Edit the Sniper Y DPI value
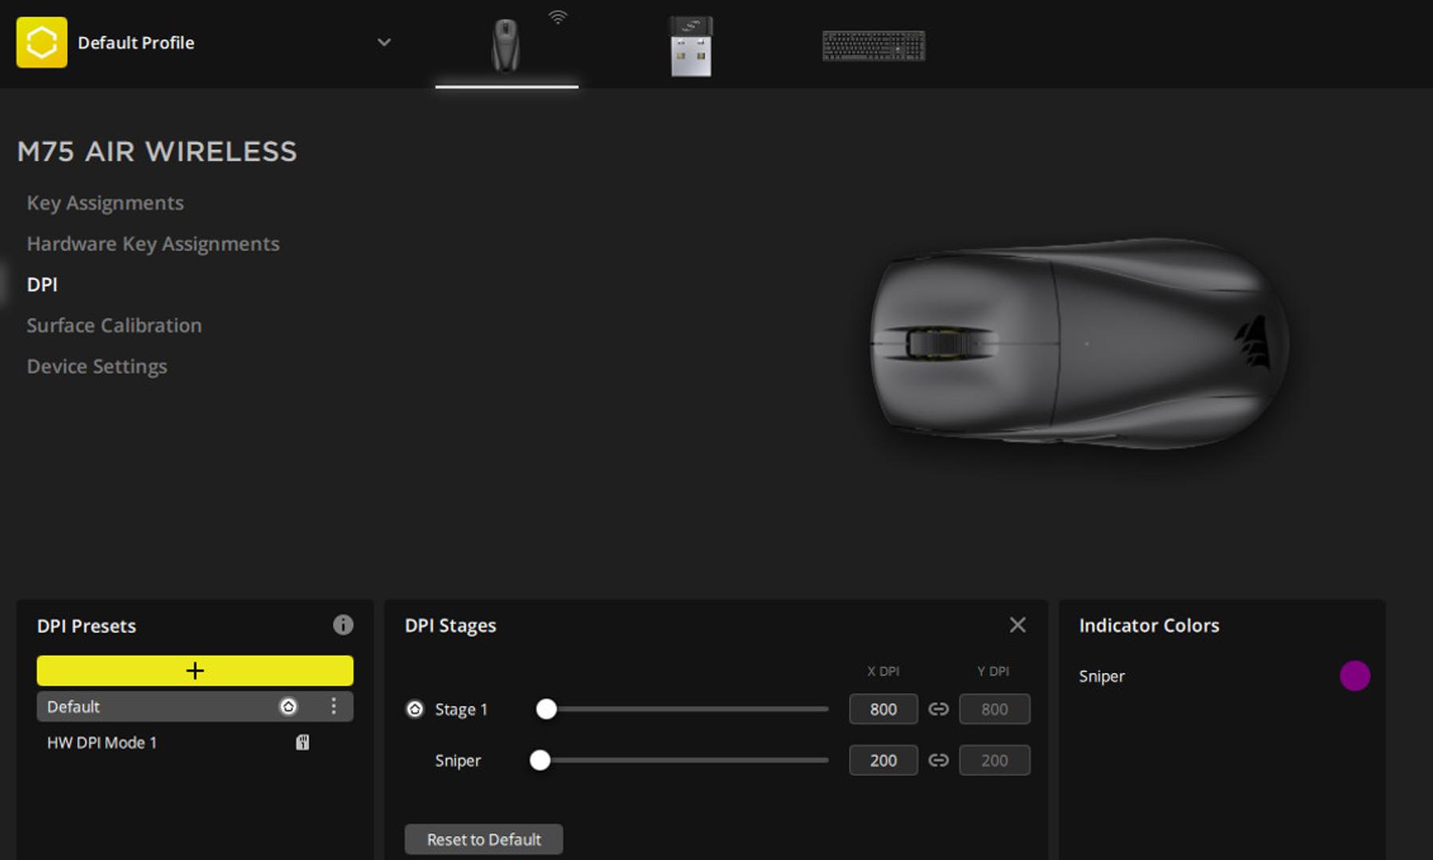This screenshot has width=1433, height=860. coord(994,760)
